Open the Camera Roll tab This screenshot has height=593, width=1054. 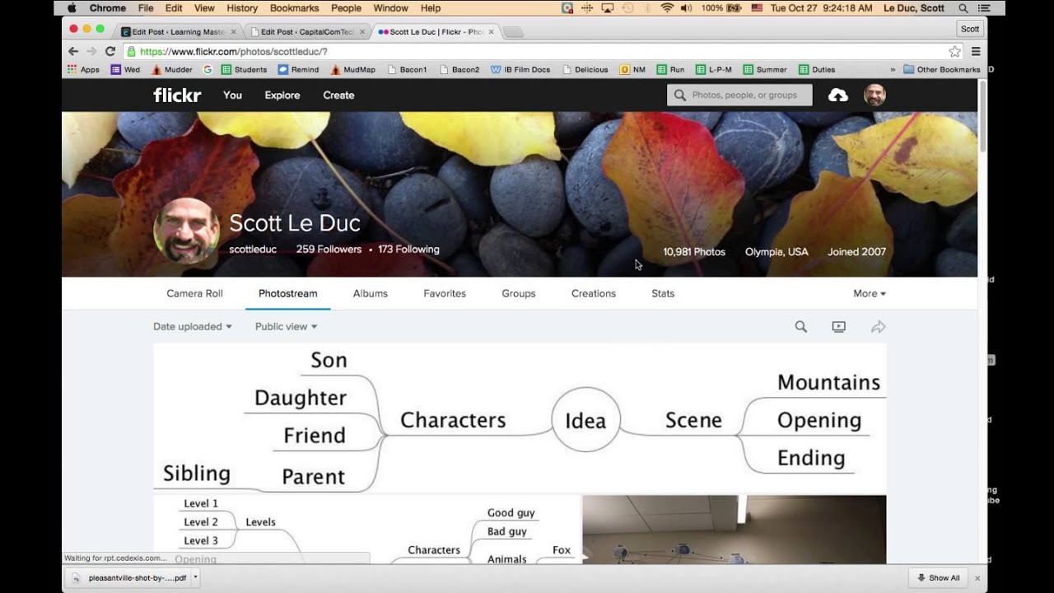click(194, 293)
